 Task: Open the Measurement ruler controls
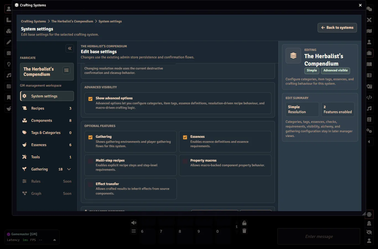(9, 20)
